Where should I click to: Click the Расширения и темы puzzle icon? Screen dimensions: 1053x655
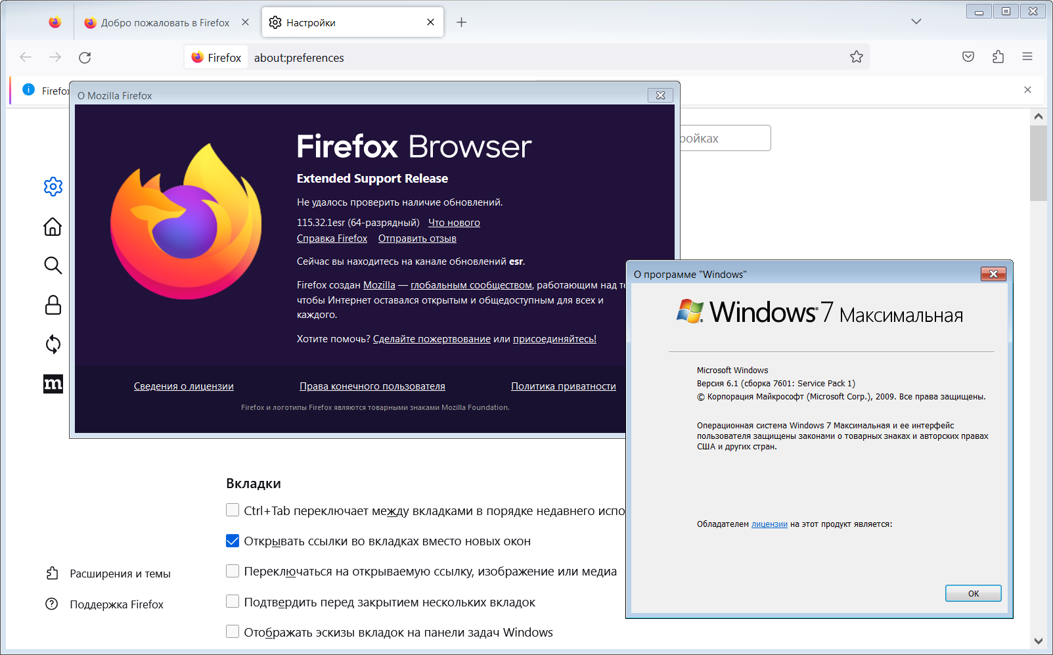(52, 574)
